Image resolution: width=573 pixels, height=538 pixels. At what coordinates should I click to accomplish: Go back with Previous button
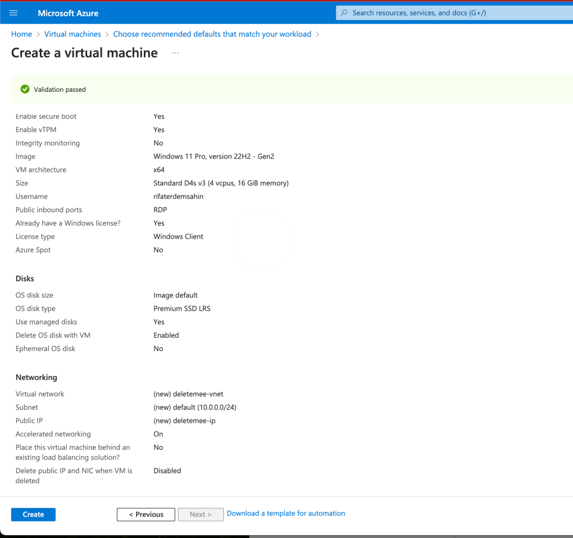click(x=146, y=514)
